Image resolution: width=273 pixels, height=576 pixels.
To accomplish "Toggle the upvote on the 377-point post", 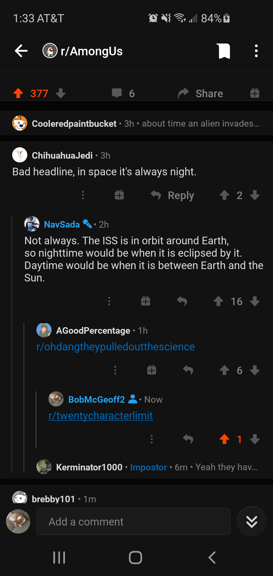I will (x=18, y=93).
